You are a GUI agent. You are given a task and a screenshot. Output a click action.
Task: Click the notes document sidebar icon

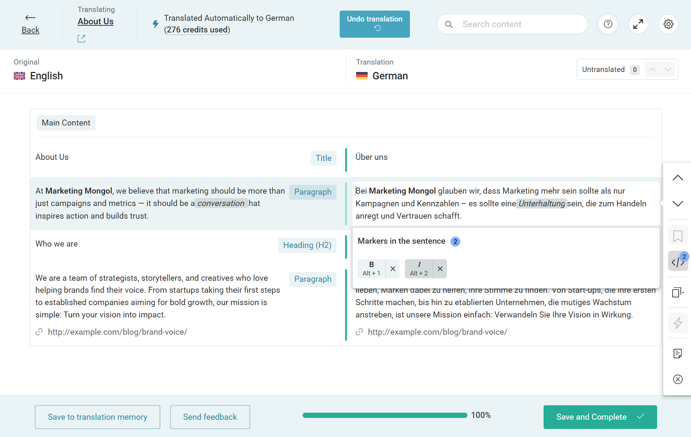pos(678,354)
